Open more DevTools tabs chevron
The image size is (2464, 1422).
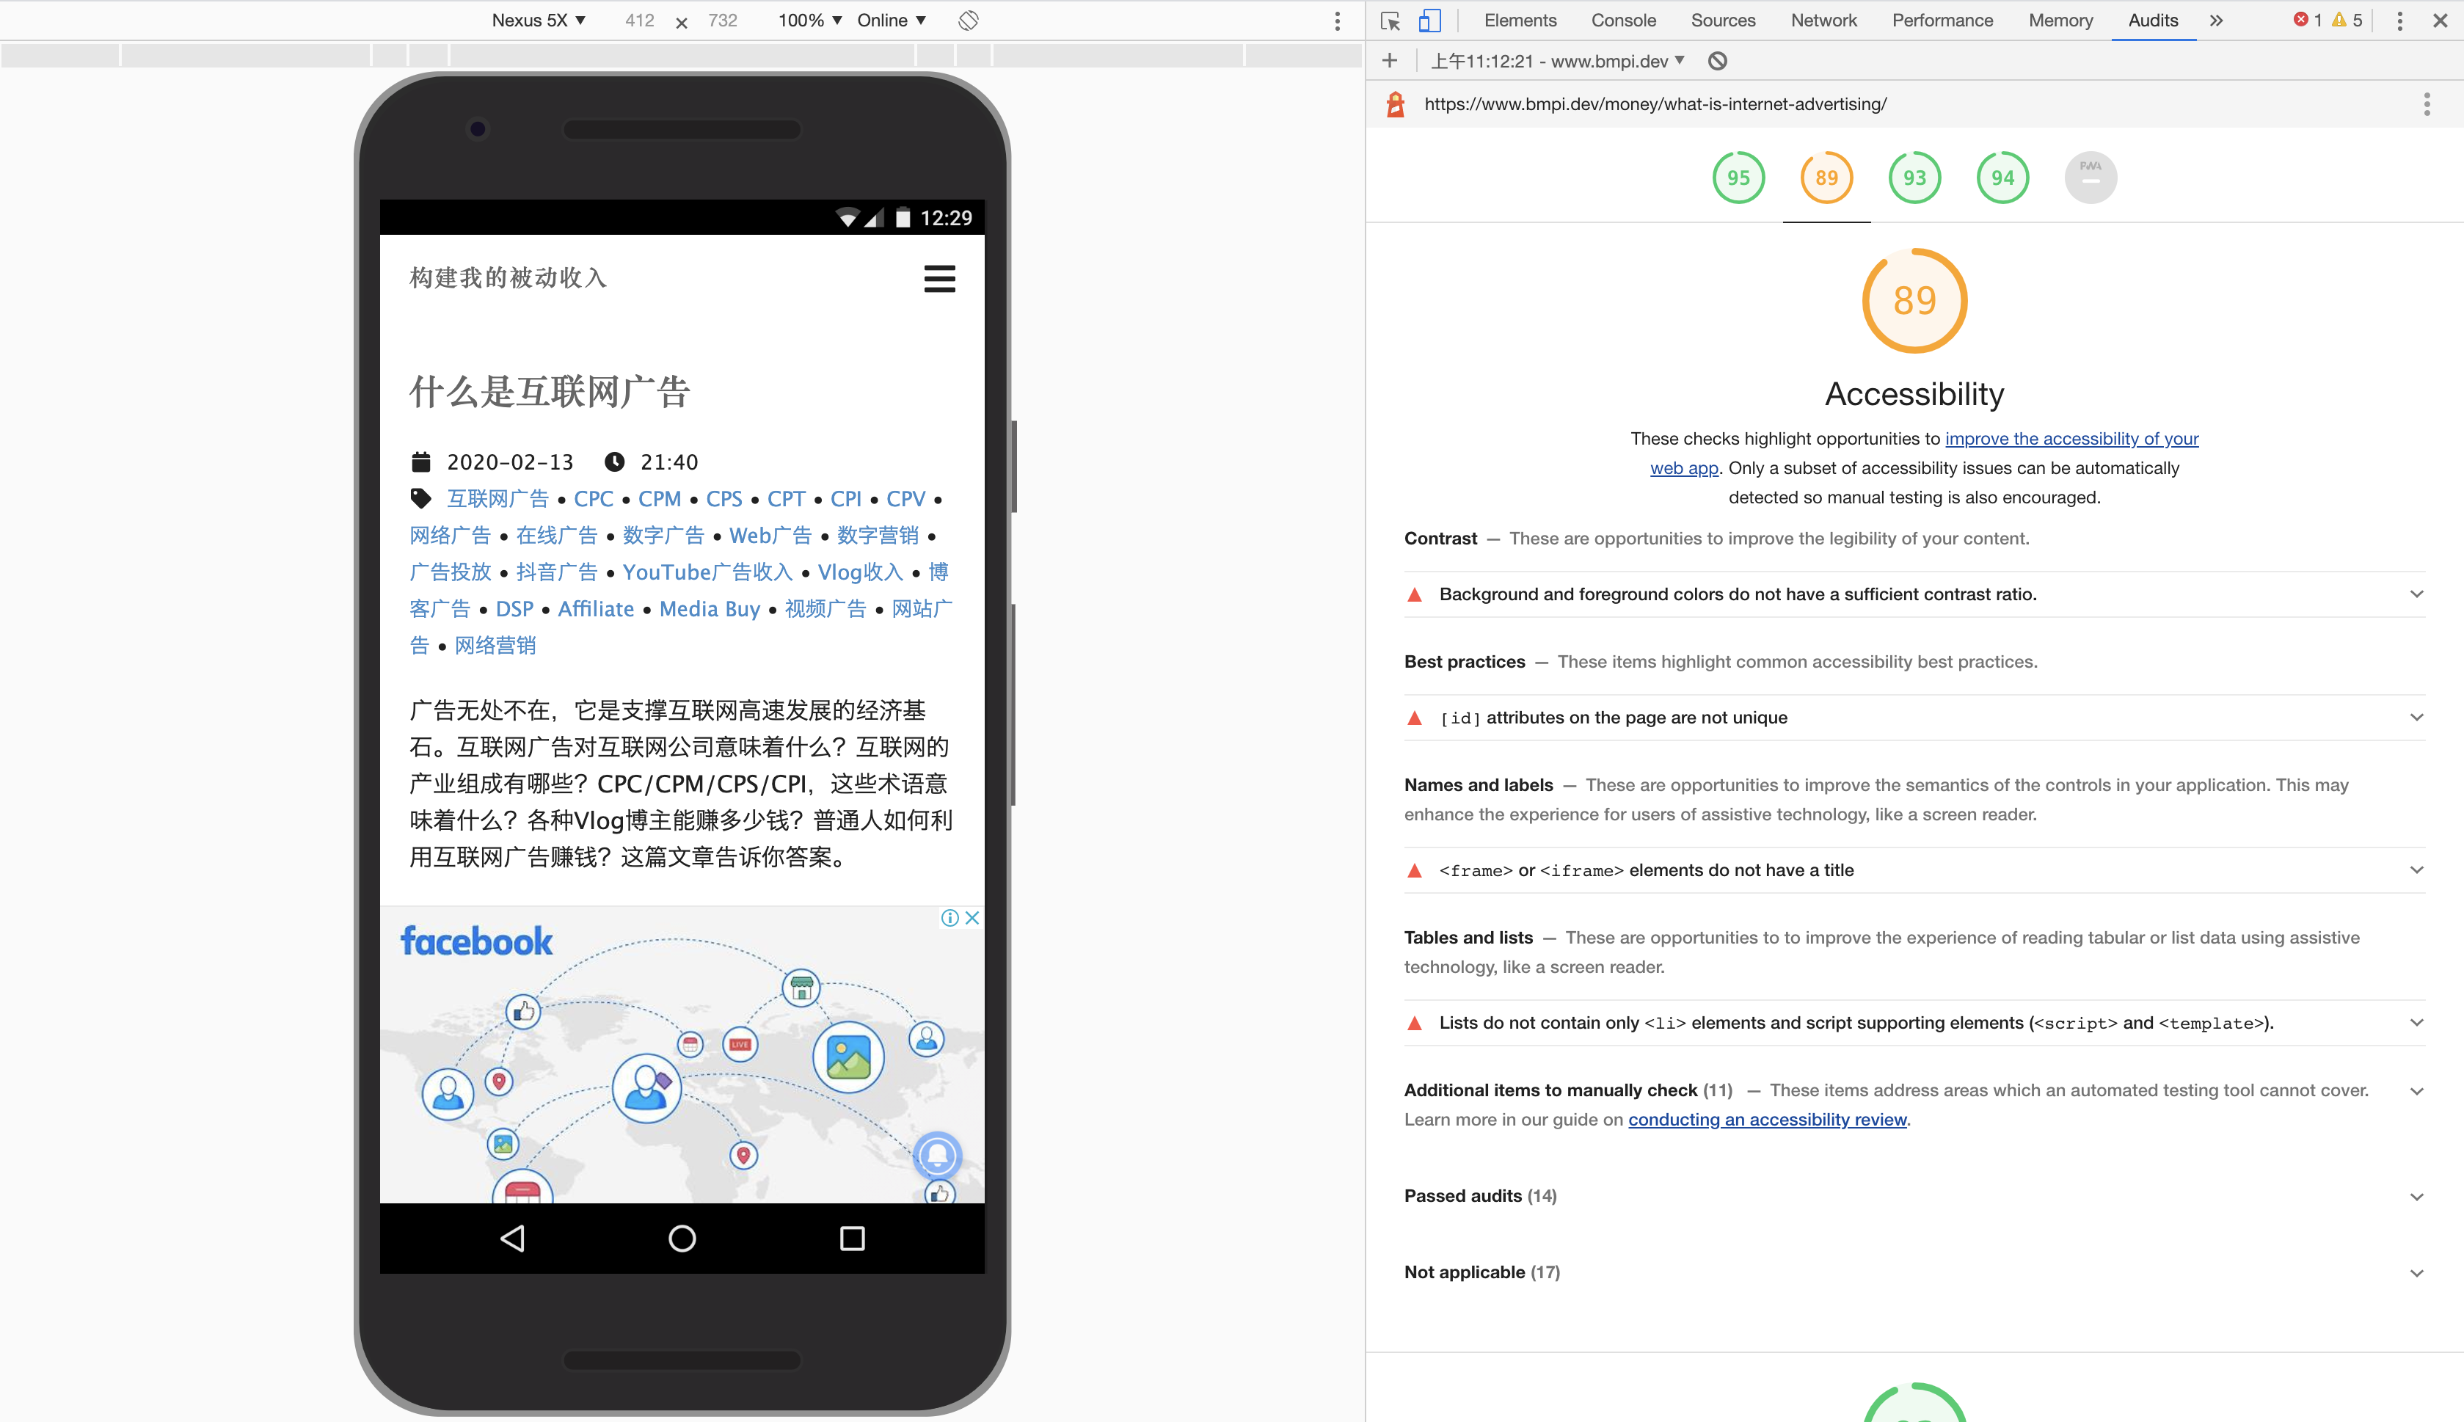pos(2216,21)
